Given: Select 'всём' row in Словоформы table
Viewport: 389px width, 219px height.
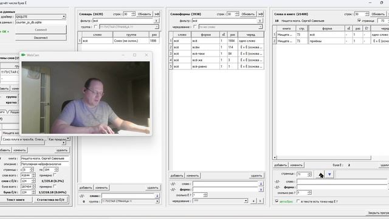Looking at the screenshot, I should point(216,47).
